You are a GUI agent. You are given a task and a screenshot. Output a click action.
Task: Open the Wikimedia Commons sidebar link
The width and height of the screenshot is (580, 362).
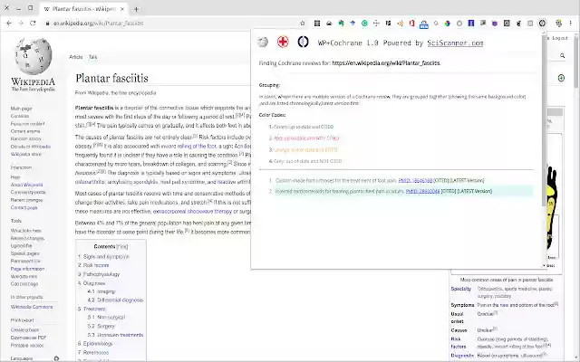(32, 307)
